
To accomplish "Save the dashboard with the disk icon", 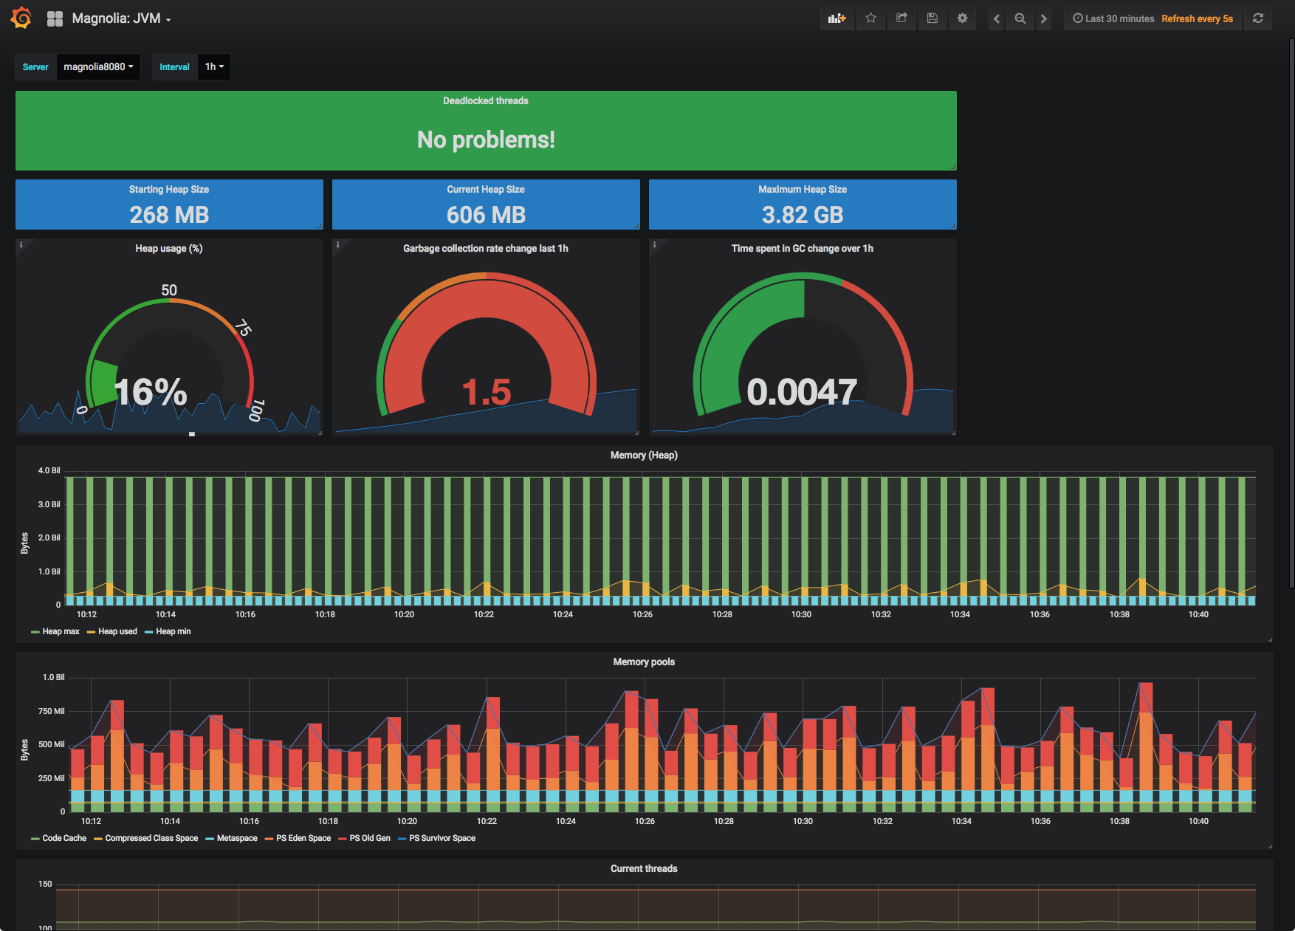I will pyautogui.click(x=932, y=18).
